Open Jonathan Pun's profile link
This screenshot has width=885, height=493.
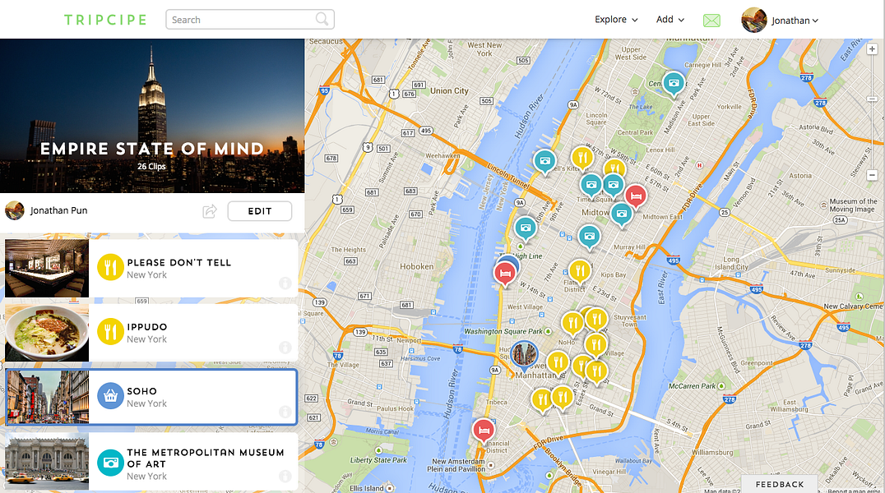click(x=58, y=210)
